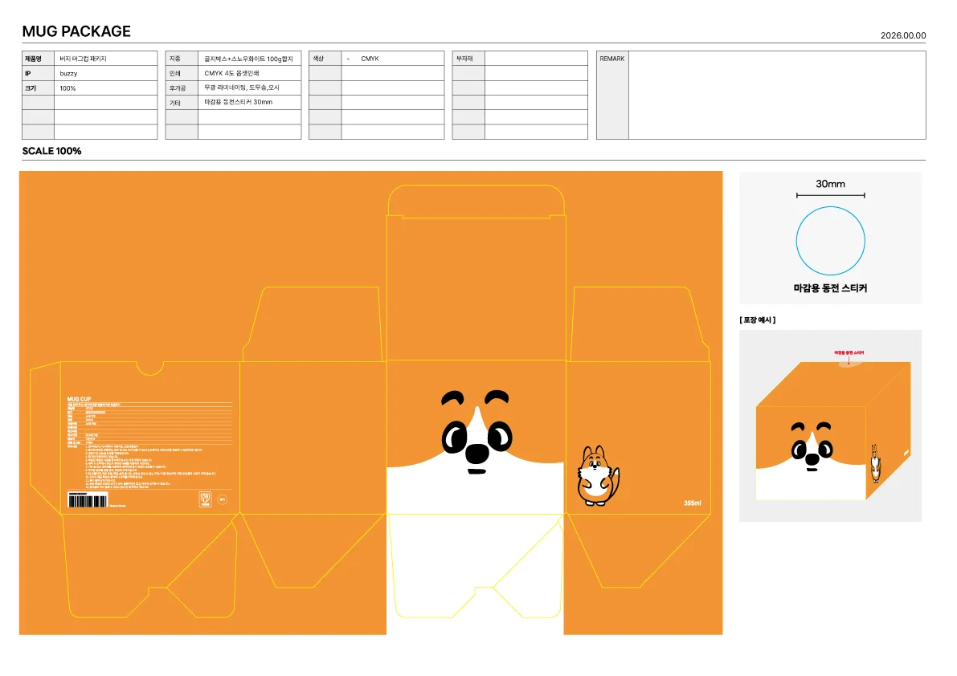Viewport: 957px width, 676px height.
Task: Click the round recycling mark by the barcode
Action: 223,499
